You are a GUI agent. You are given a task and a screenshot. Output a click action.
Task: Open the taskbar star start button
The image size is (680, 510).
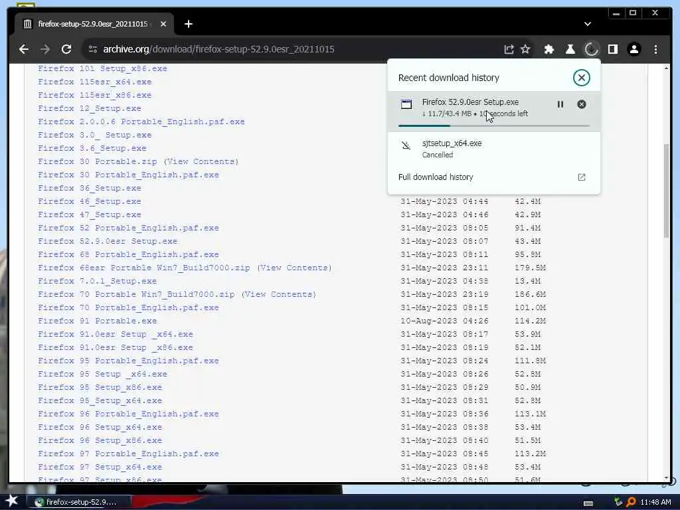11,501
